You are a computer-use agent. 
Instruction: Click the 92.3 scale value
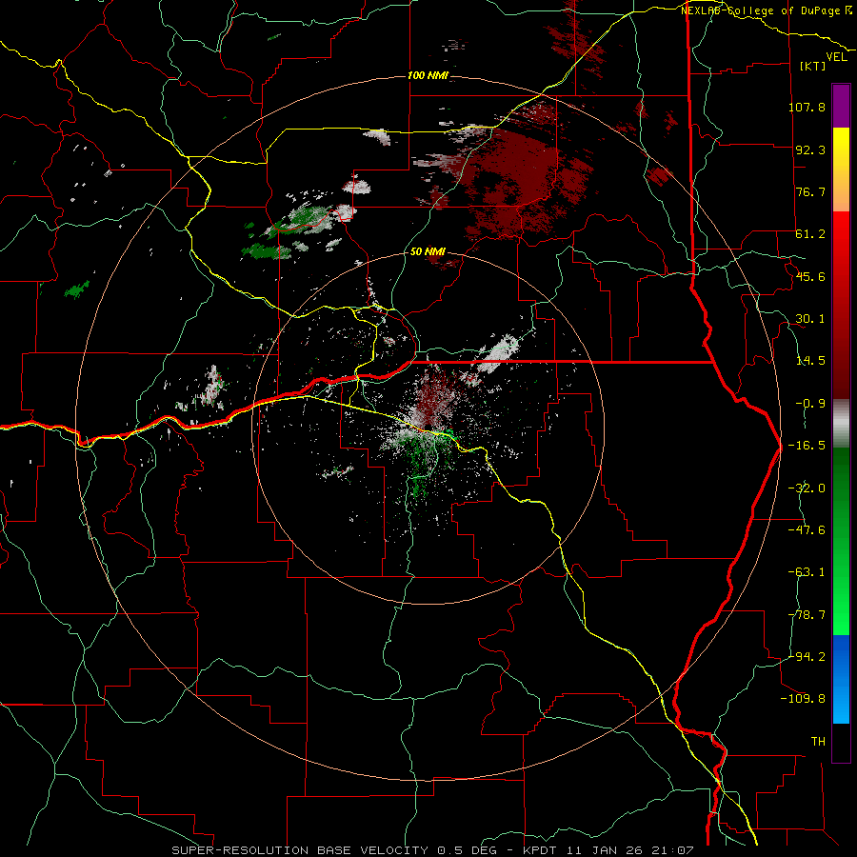[810, 149]
